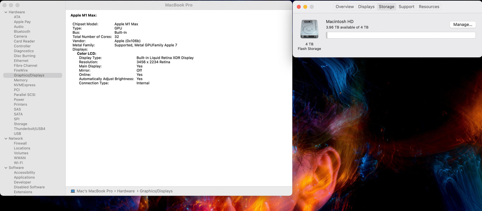The width and height of the screenshot is (482, 211).
Task: Click Hardware in the bottom path bar
Action: tap(126, 191)
